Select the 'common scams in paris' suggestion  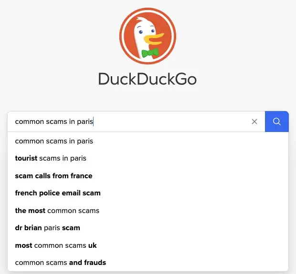pyautogui.click(x=148, y=141)
